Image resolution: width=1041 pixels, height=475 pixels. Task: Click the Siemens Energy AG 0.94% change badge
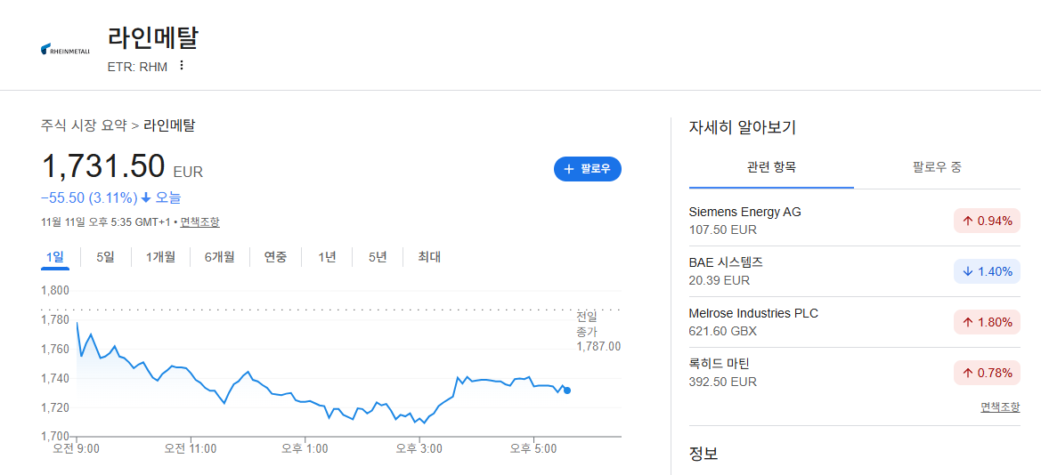987,221
